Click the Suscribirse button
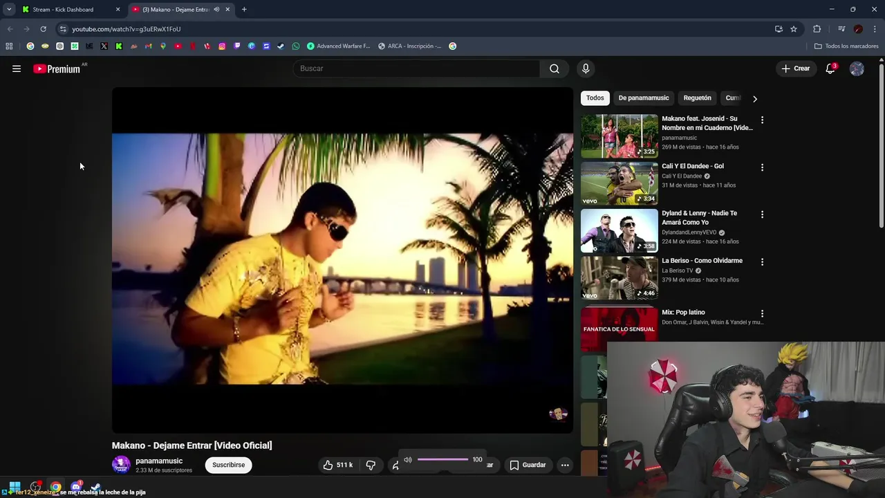 pos(229,465)
